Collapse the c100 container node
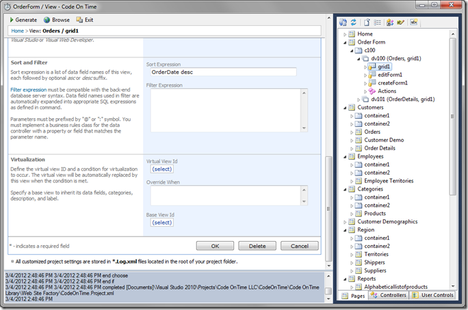The width and height of the screenshot is (468, 310). coord(352,51)
